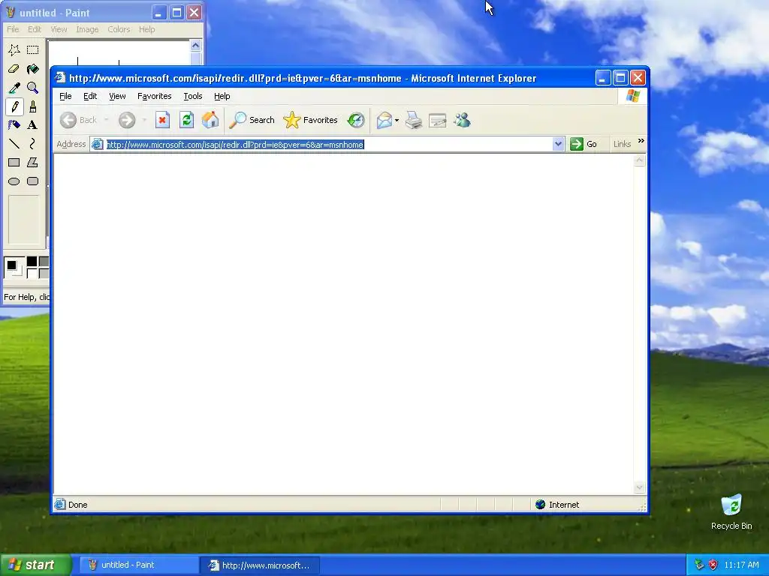Open the Colors menu in Paint

tap(119, 29)
